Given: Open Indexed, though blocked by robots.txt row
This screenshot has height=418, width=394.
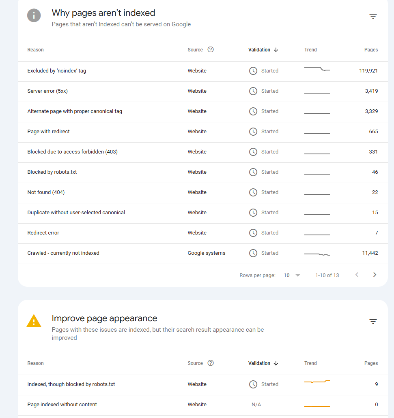Looking at the screenshot, I should (x=71, y=384).
